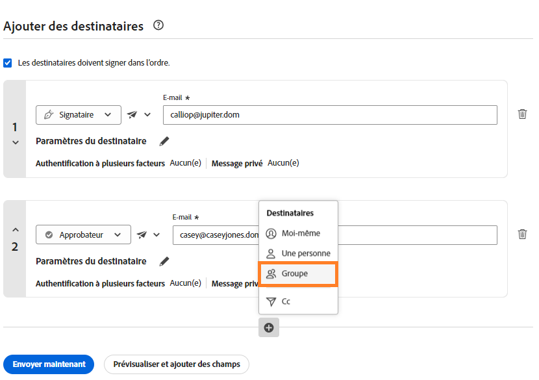Click the paper plane delivery icon for recipient 1
Viewport: 539px width, 380px height.
(133, 115)
